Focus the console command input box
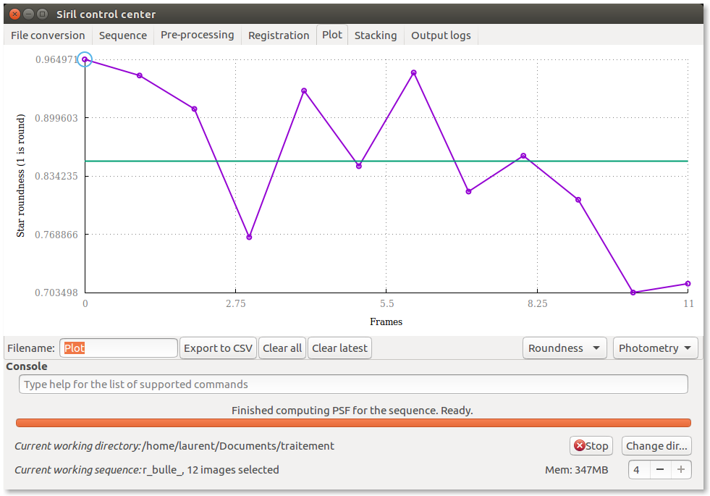710x496 pixels. [353, 384]
